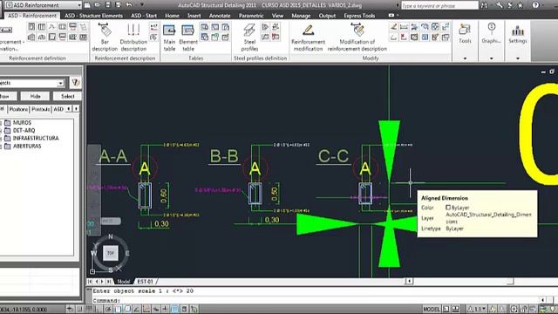Click the Tables panel title

195,58
